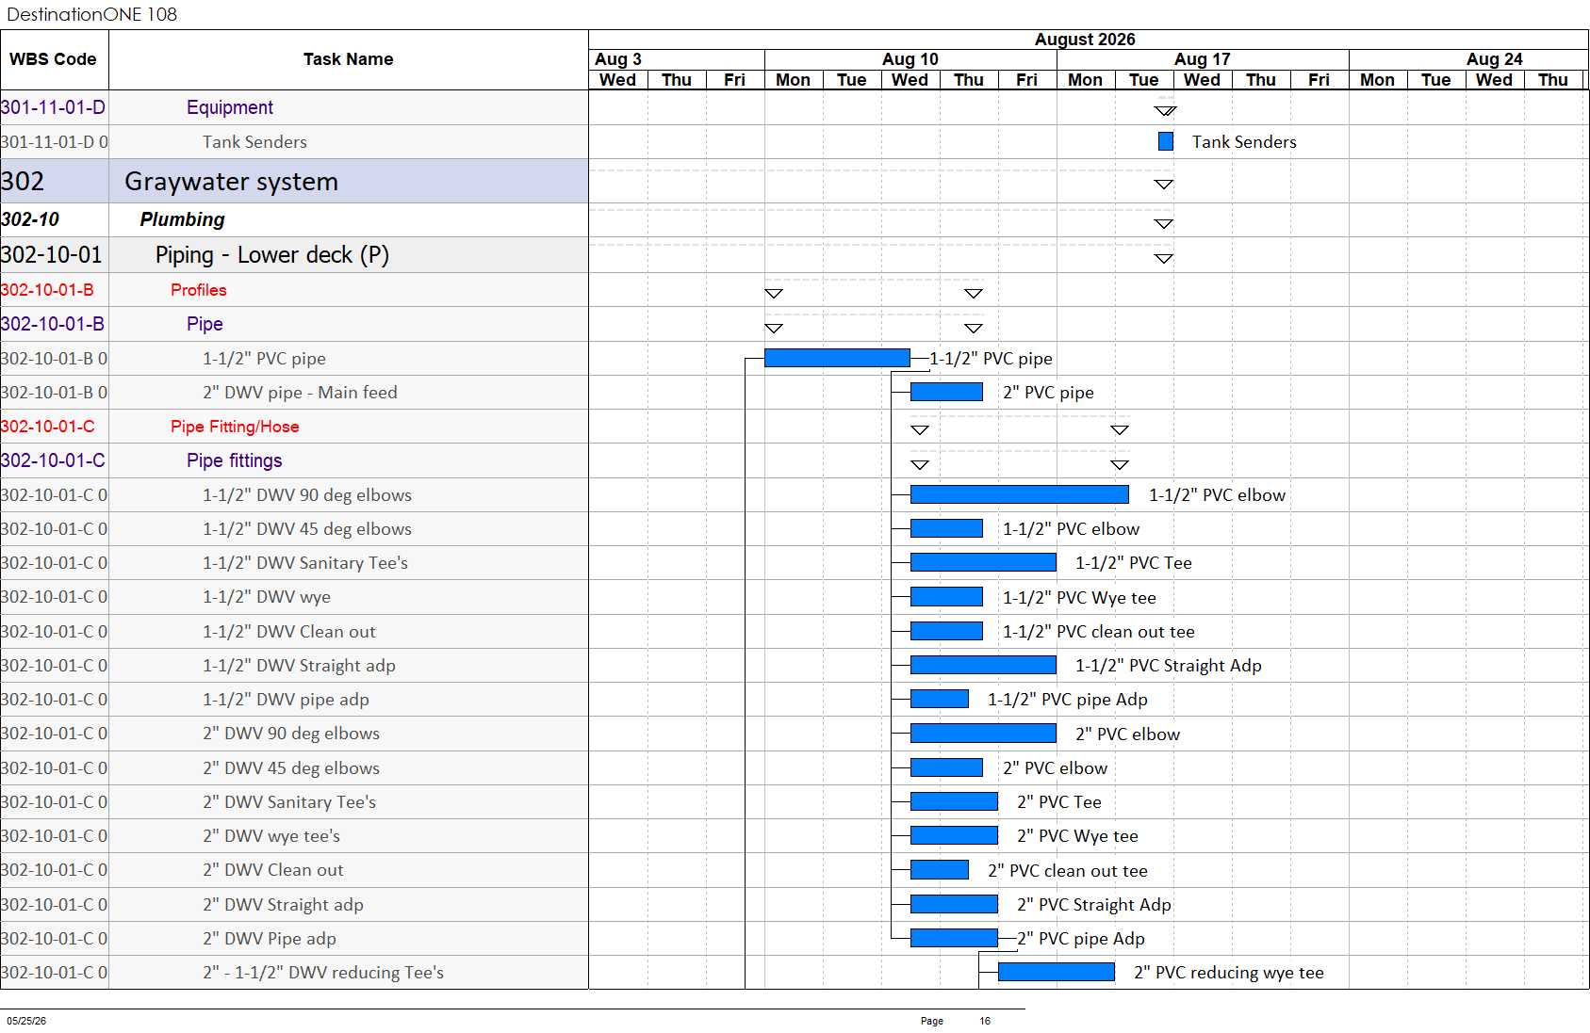Image resolution: width=1590 pixels, height=1033 pixels.
Task: Select the Equipment task row
Action: (x=294, y=107)
